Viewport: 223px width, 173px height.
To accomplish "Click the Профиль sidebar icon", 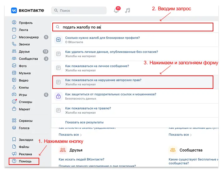I will pos(14,22).
